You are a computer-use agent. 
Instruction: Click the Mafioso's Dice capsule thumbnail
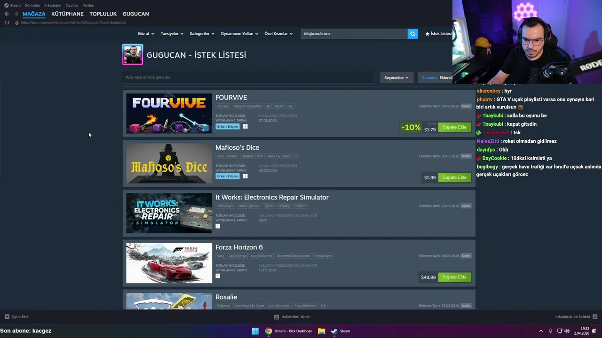pos(169,163)
